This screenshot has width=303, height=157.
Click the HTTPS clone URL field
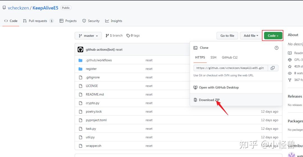click(x=230, y=68)
